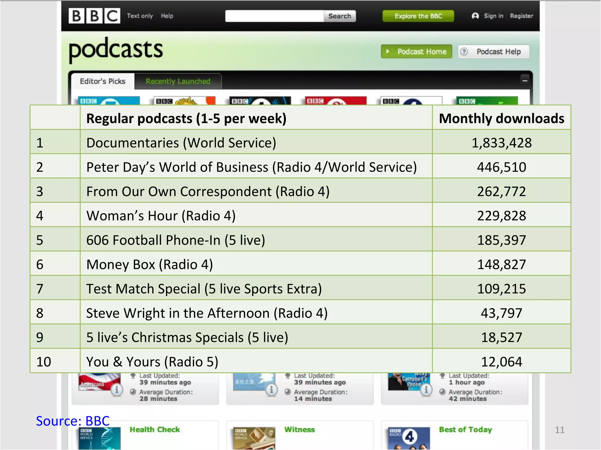
Task: Click the Witness thumbnail image
Action: click(254, 438)
